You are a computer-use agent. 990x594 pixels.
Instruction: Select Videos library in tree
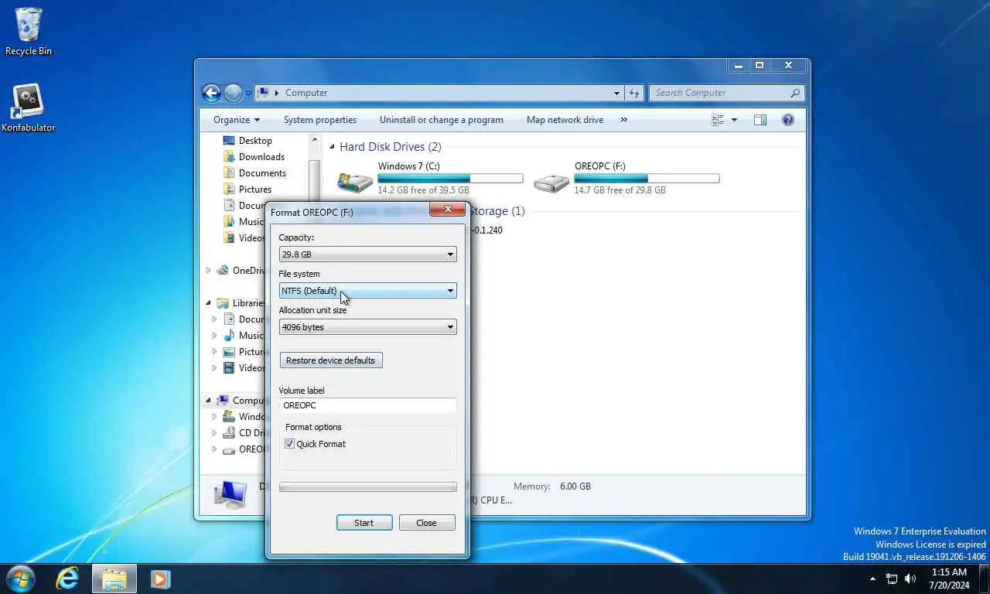click(244, 368)
